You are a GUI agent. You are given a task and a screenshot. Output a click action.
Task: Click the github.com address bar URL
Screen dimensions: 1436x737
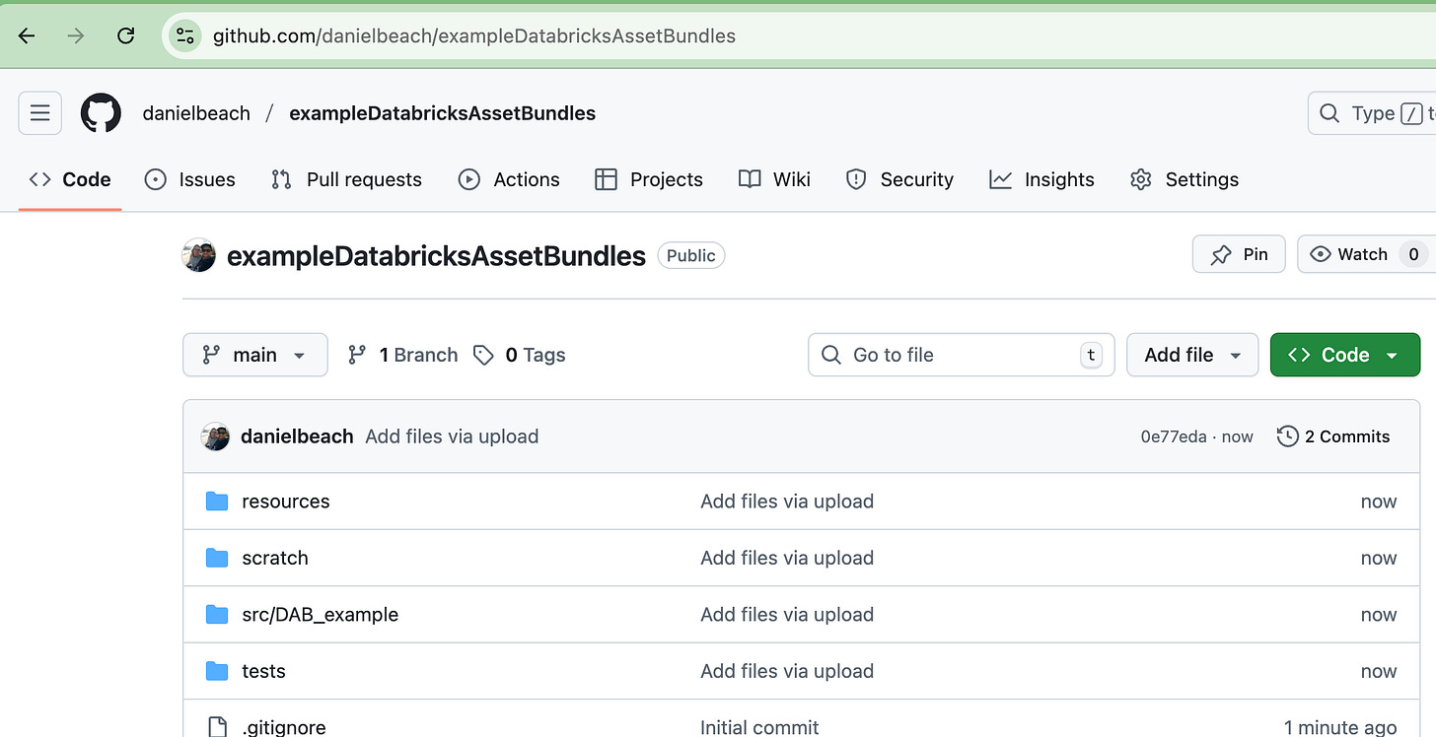click(x=474, y=36)
